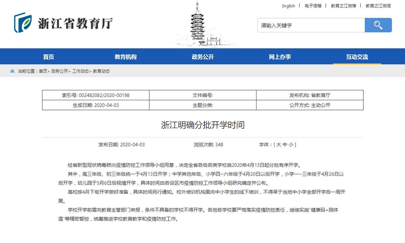Click 首页 in the breadcrumb path
This screenshot has height=243, width=405.
click(x=43, y=71)
